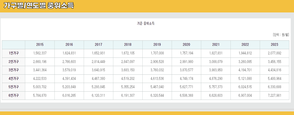
Task: Select the 기준 중위소득 table title
Action: click(146, 24)
